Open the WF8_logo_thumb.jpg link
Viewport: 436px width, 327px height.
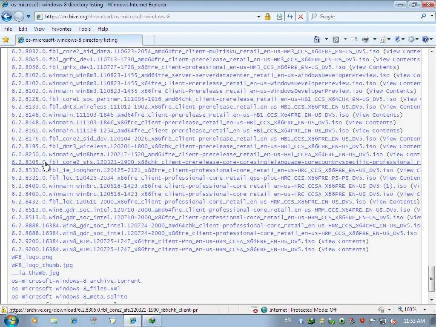click(42, 265)
